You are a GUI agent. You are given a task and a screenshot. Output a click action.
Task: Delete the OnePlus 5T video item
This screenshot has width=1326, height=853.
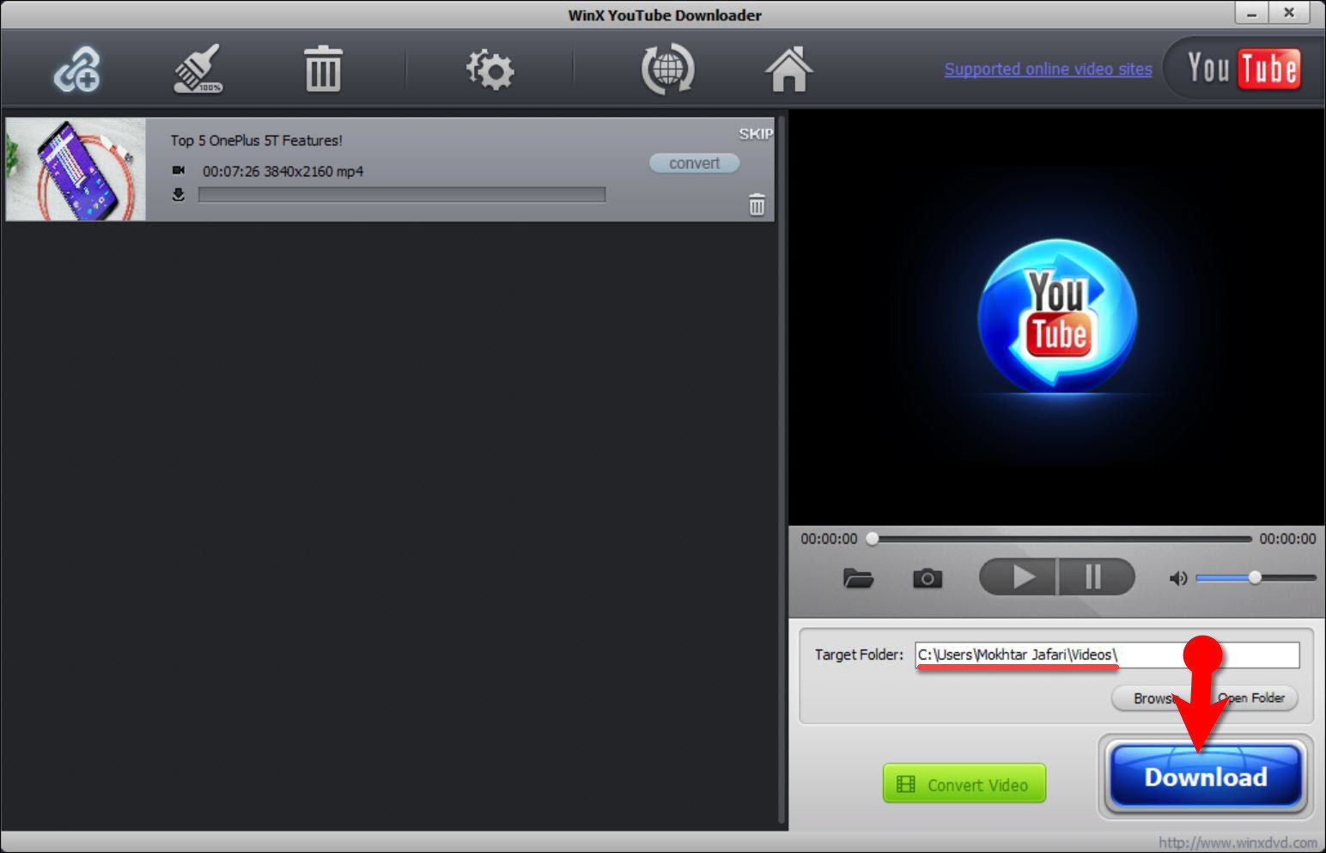coord(757,204)
